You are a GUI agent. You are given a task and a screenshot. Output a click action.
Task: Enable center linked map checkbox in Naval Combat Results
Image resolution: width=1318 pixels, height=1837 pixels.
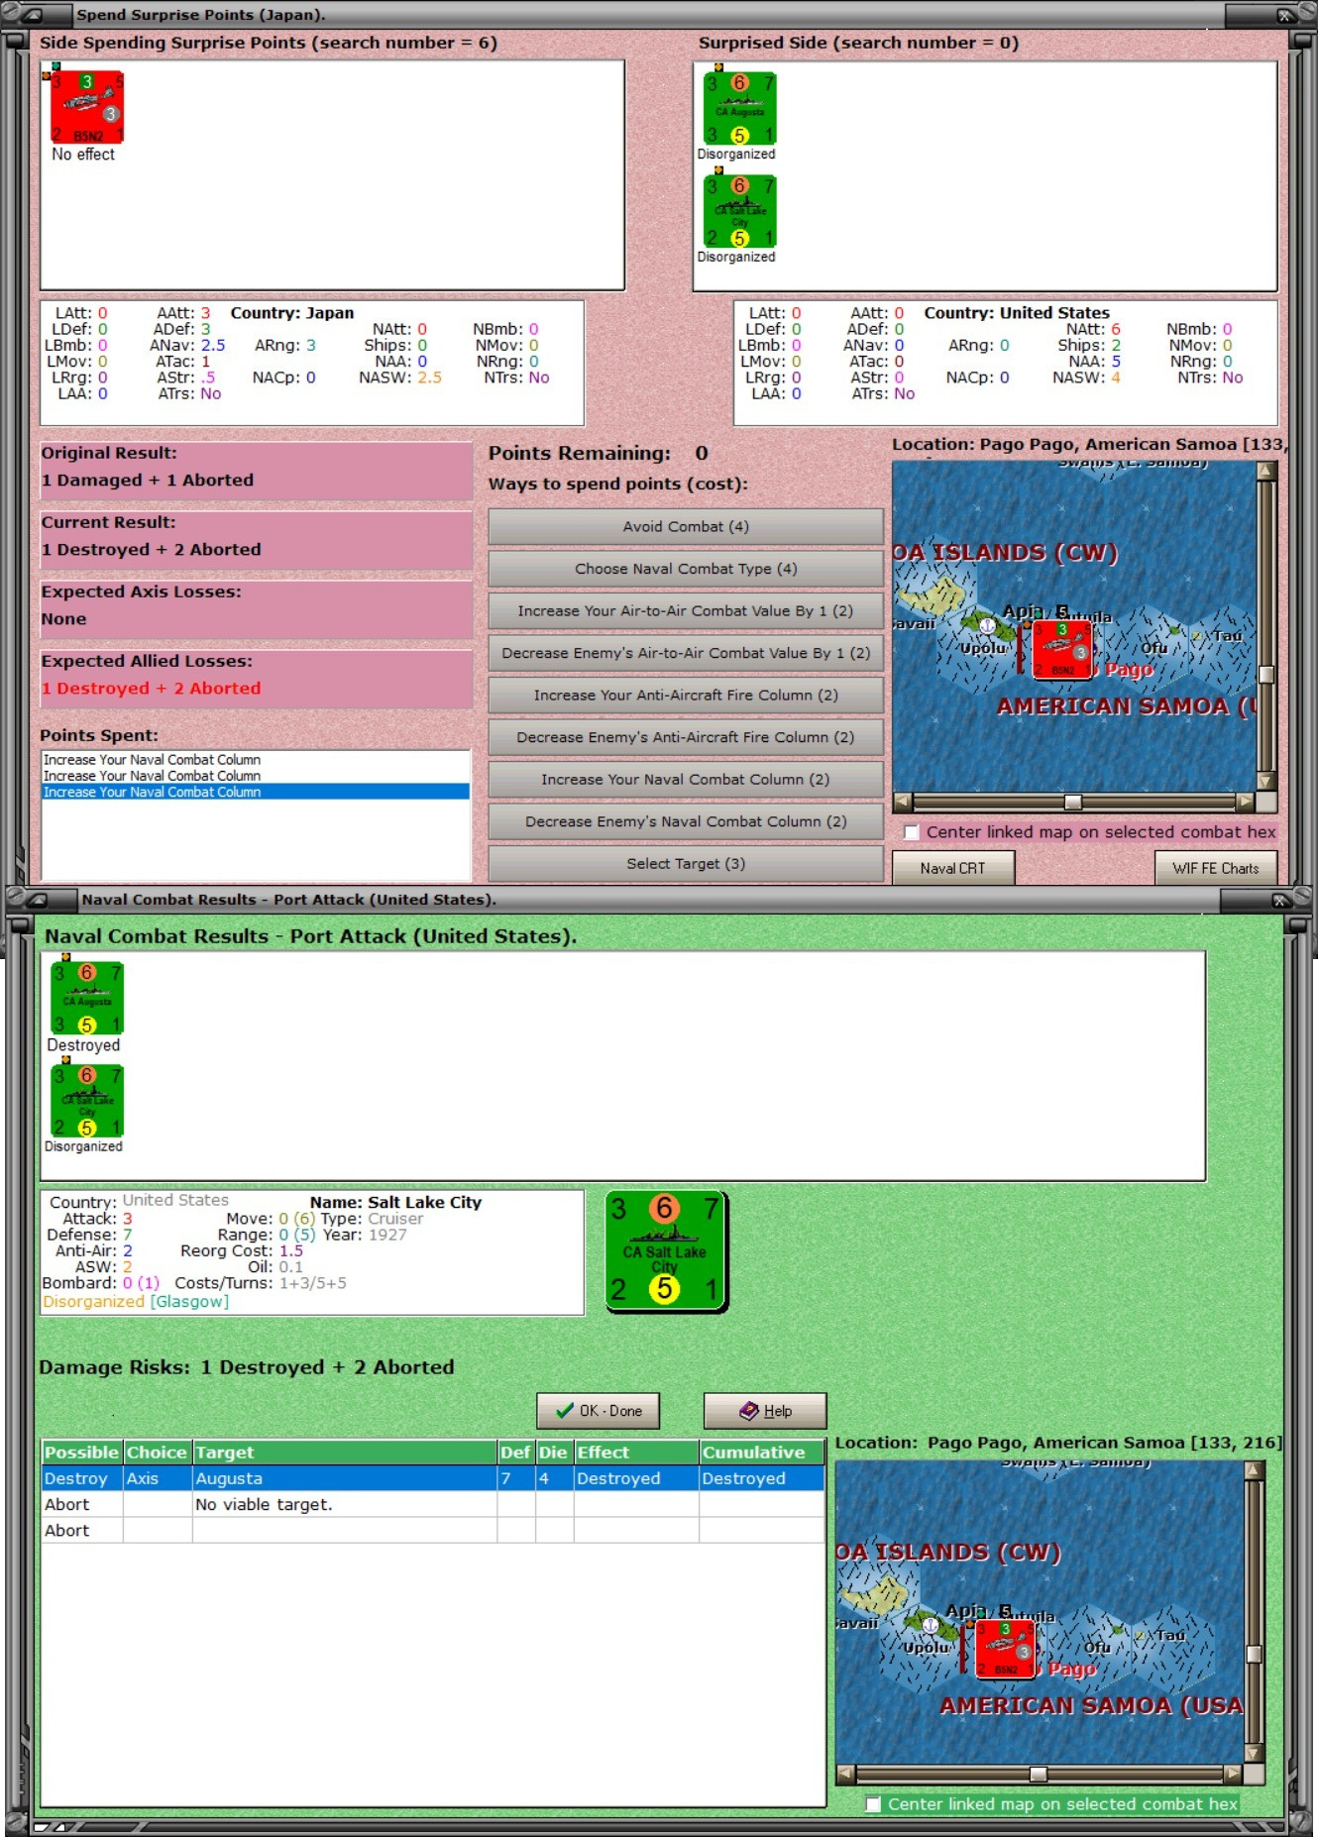[x=873, y=1804]
